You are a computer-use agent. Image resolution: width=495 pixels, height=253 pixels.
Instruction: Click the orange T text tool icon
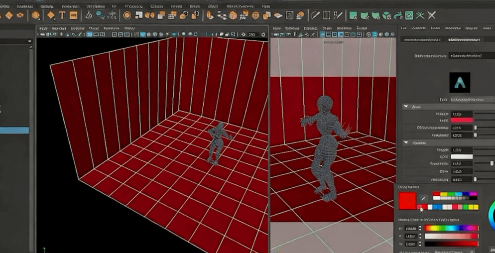(x=62, y=15)
